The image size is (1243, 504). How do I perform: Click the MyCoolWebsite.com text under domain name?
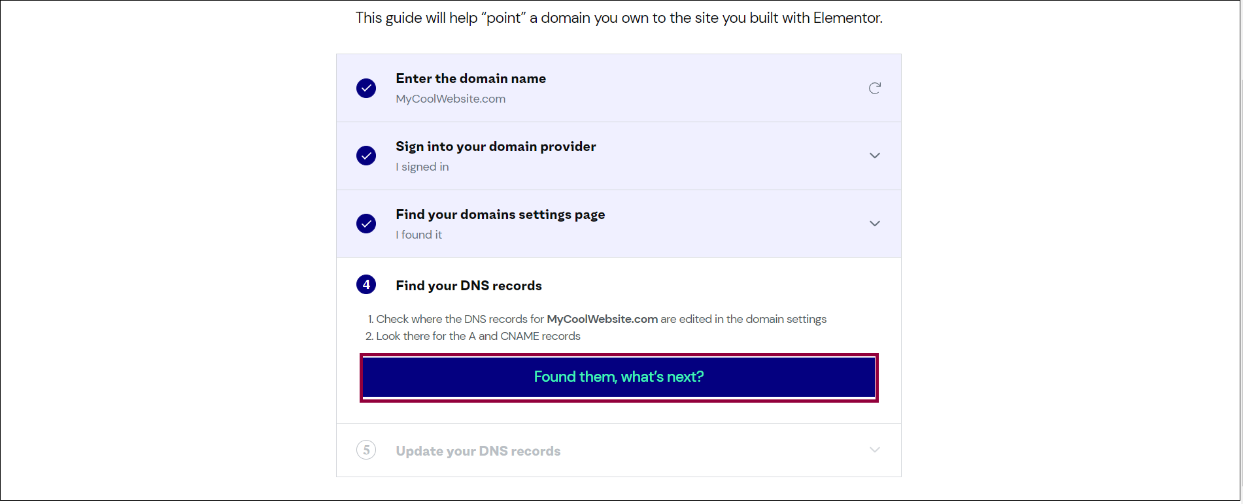pyautogui.click(x=451, y=99)
